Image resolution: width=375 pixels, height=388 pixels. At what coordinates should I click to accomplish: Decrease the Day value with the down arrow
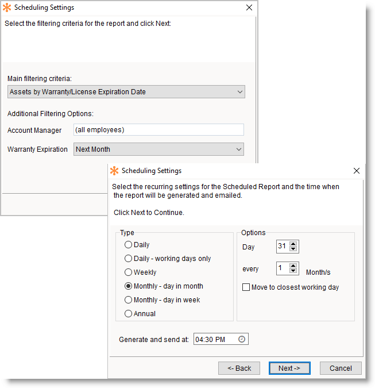click(x=293, y=249)
